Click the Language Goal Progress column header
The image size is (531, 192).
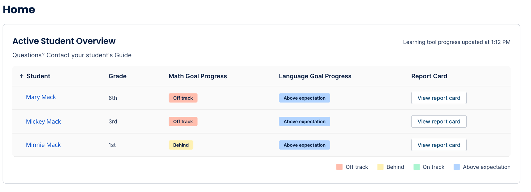pyautogui.click(x=315, y=76)
